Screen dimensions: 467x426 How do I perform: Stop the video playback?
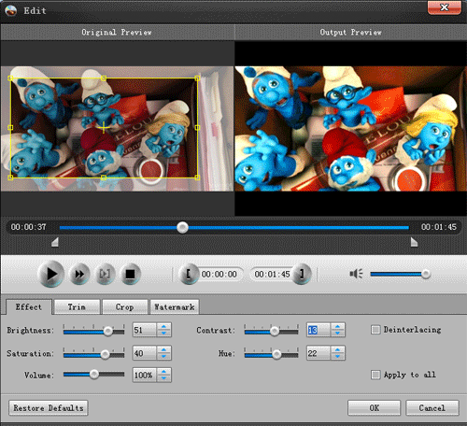130,274
